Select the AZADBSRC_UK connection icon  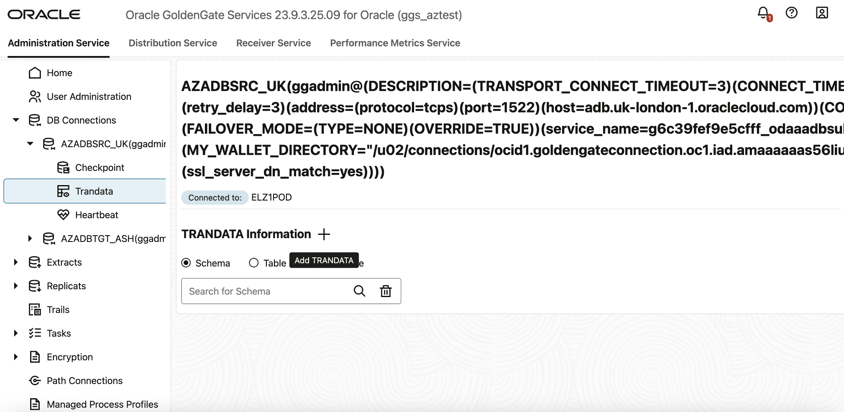click(49, 144)
